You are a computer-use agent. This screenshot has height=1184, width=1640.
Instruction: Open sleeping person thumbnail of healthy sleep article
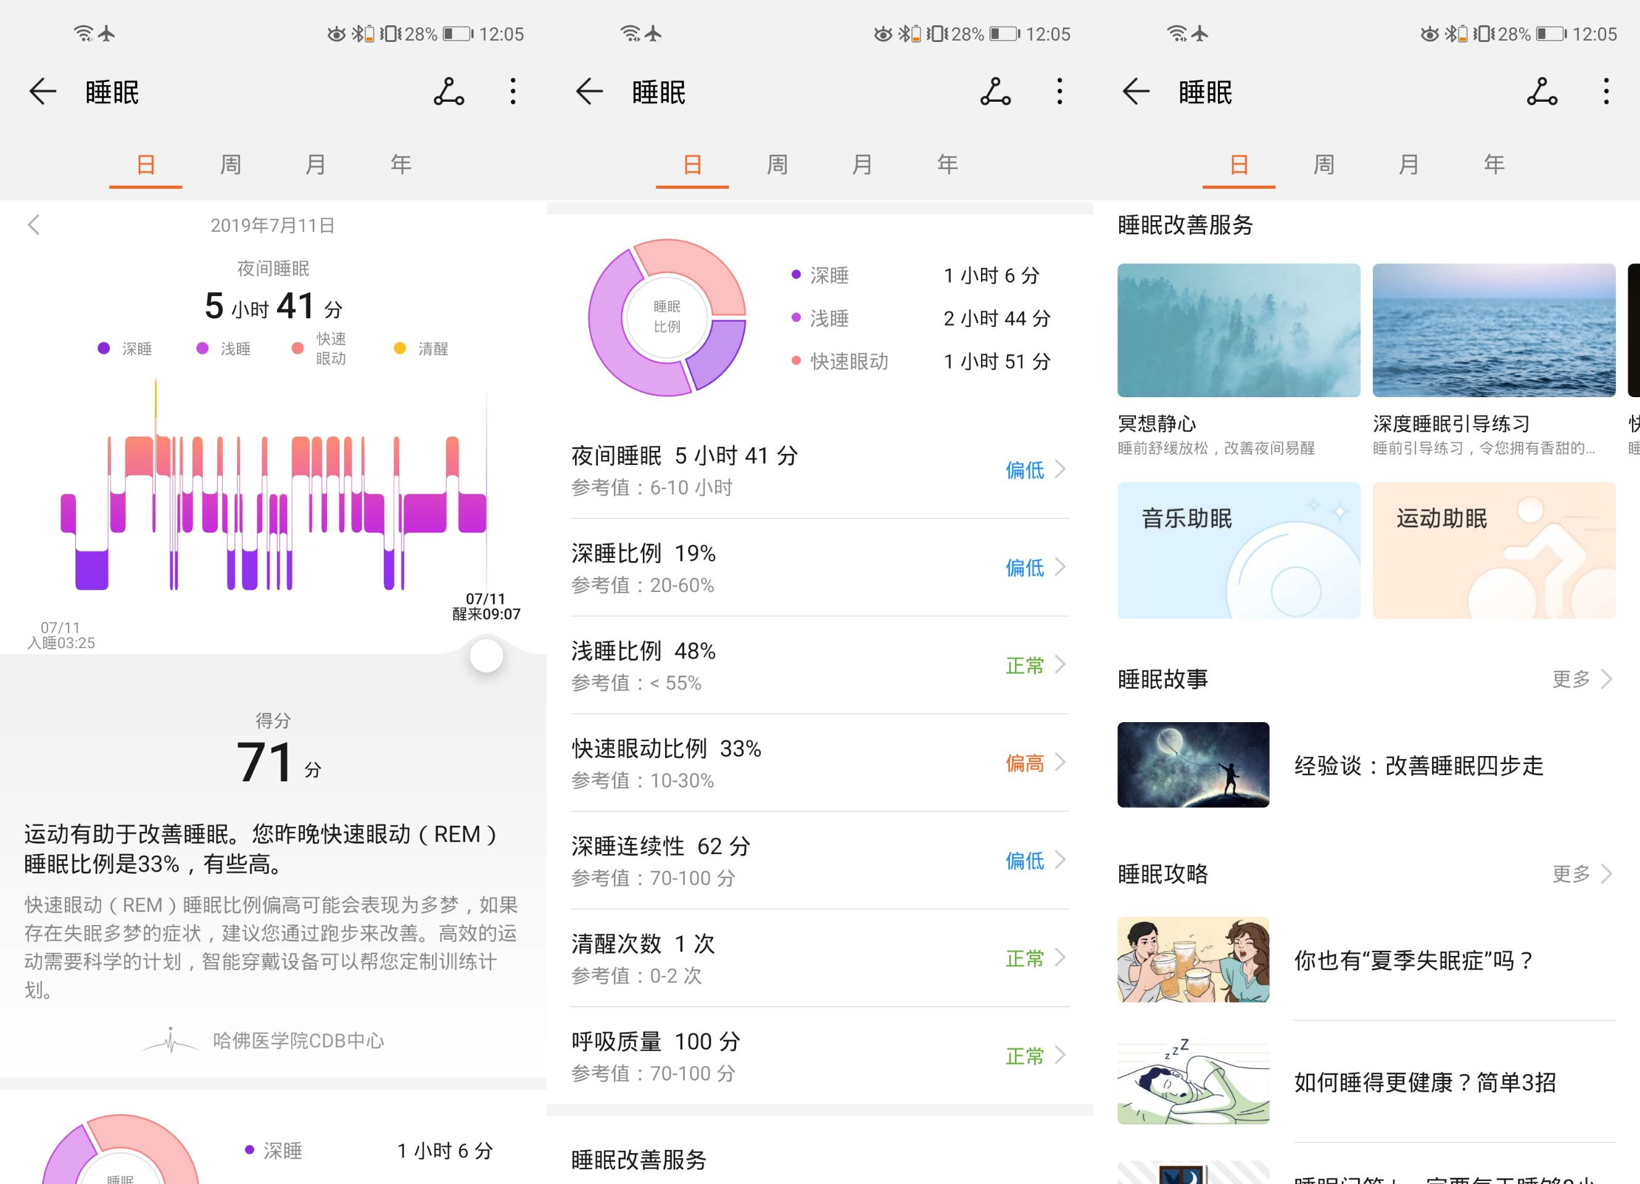(x=1193, y=1082)
